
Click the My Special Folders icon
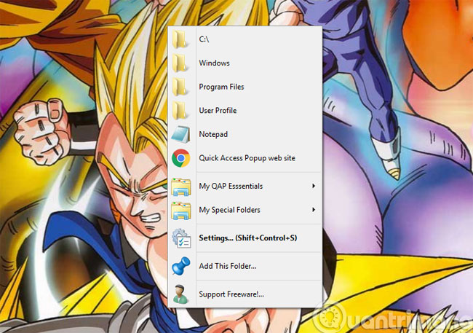coord(180,211)
